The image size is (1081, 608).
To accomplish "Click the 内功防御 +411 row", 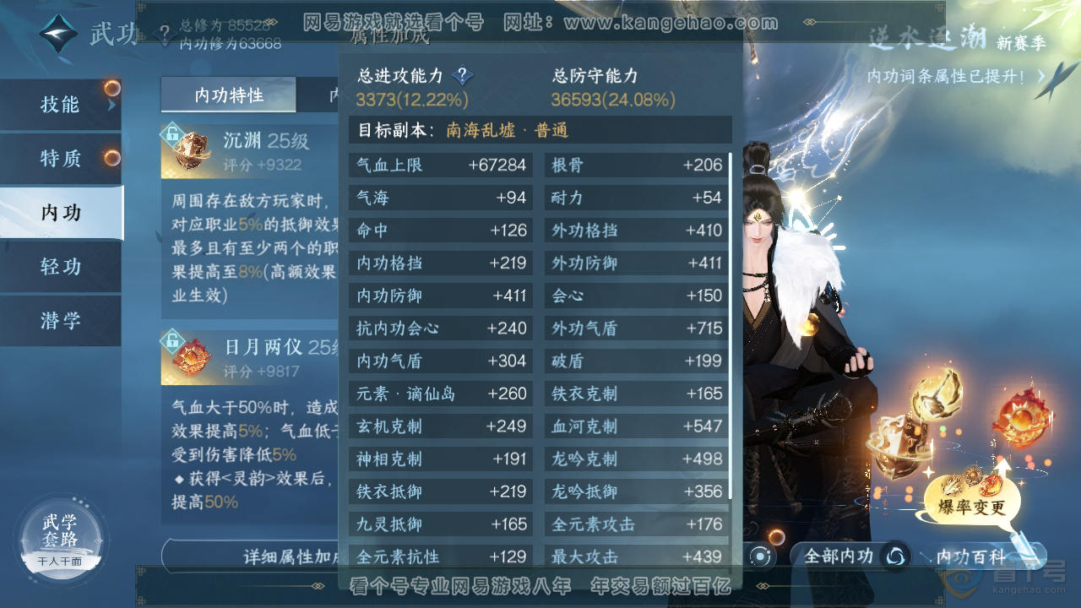I will [x=441, y=296].
